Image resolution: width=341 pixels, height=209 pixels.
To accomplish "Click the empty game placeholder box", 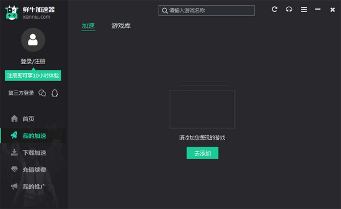I will click(x=202, y=109).
